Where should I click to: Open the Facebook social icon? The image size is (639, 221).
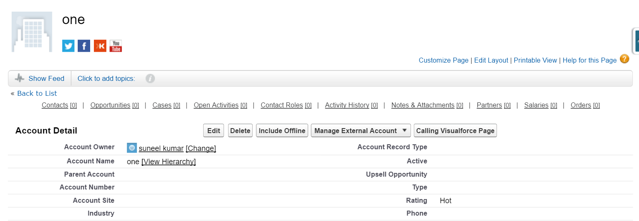(x=84, y=46)
